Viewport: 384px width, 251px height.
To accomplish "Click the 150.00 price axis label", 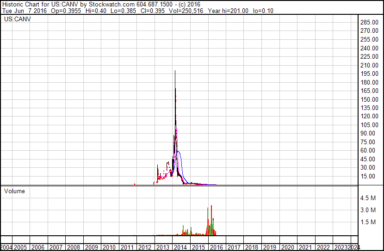I will (369, 99).
